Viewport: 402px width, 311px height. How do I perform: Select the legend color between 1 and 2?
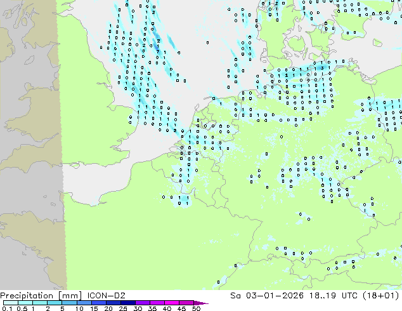coord(40,303)
